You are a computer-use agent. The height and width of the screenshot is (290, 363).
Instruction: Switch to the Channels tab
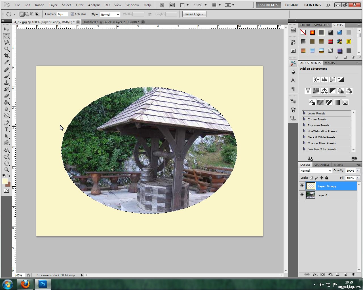(322, 165)
